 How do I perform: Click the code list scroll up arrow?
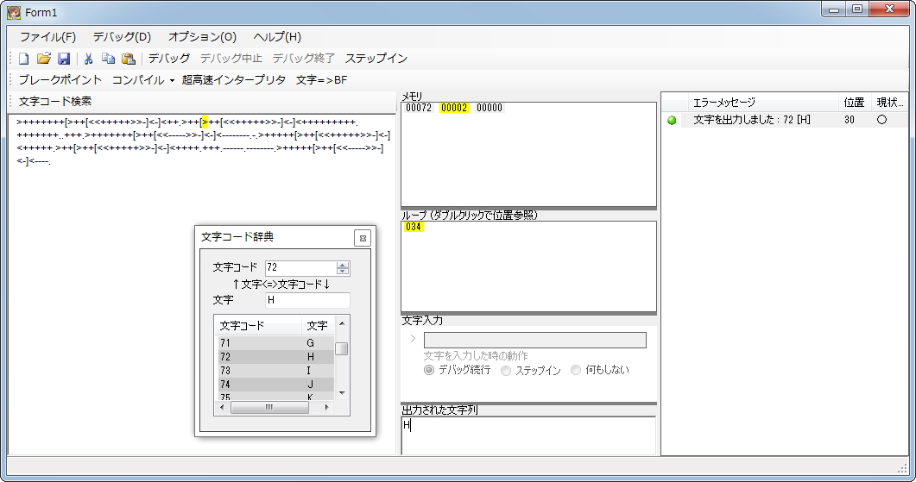[x=342, y=323]
